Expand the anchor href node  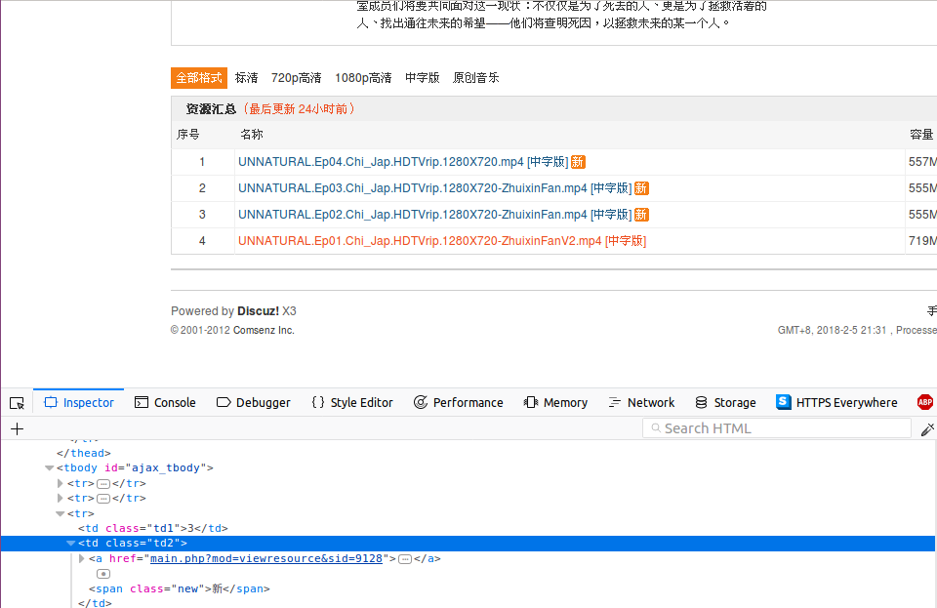pos(82,558)
